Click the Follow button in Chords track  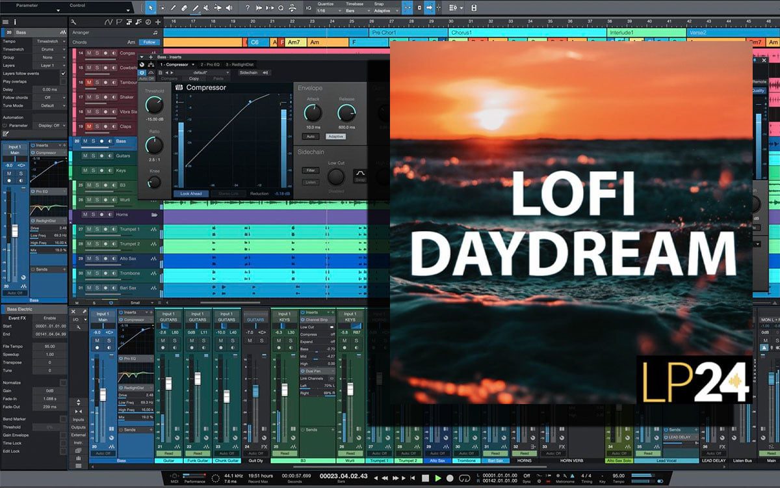pyautogui.click(x=149, y=42)
